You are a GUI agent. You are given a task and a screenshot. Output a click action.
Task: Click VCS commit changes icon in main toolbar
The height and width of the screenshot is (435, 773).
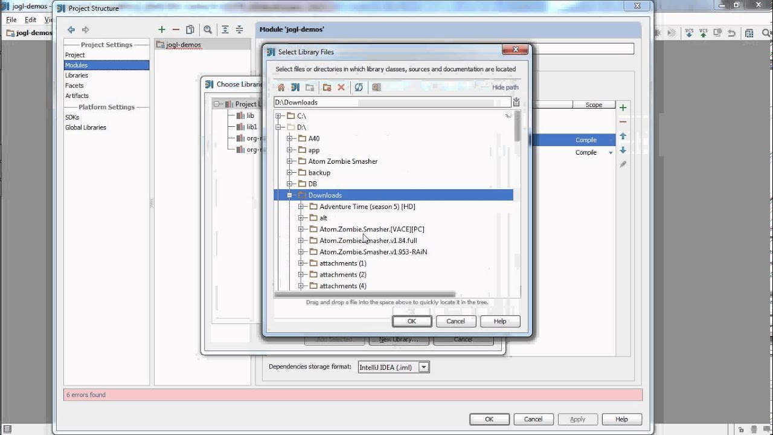704,33
